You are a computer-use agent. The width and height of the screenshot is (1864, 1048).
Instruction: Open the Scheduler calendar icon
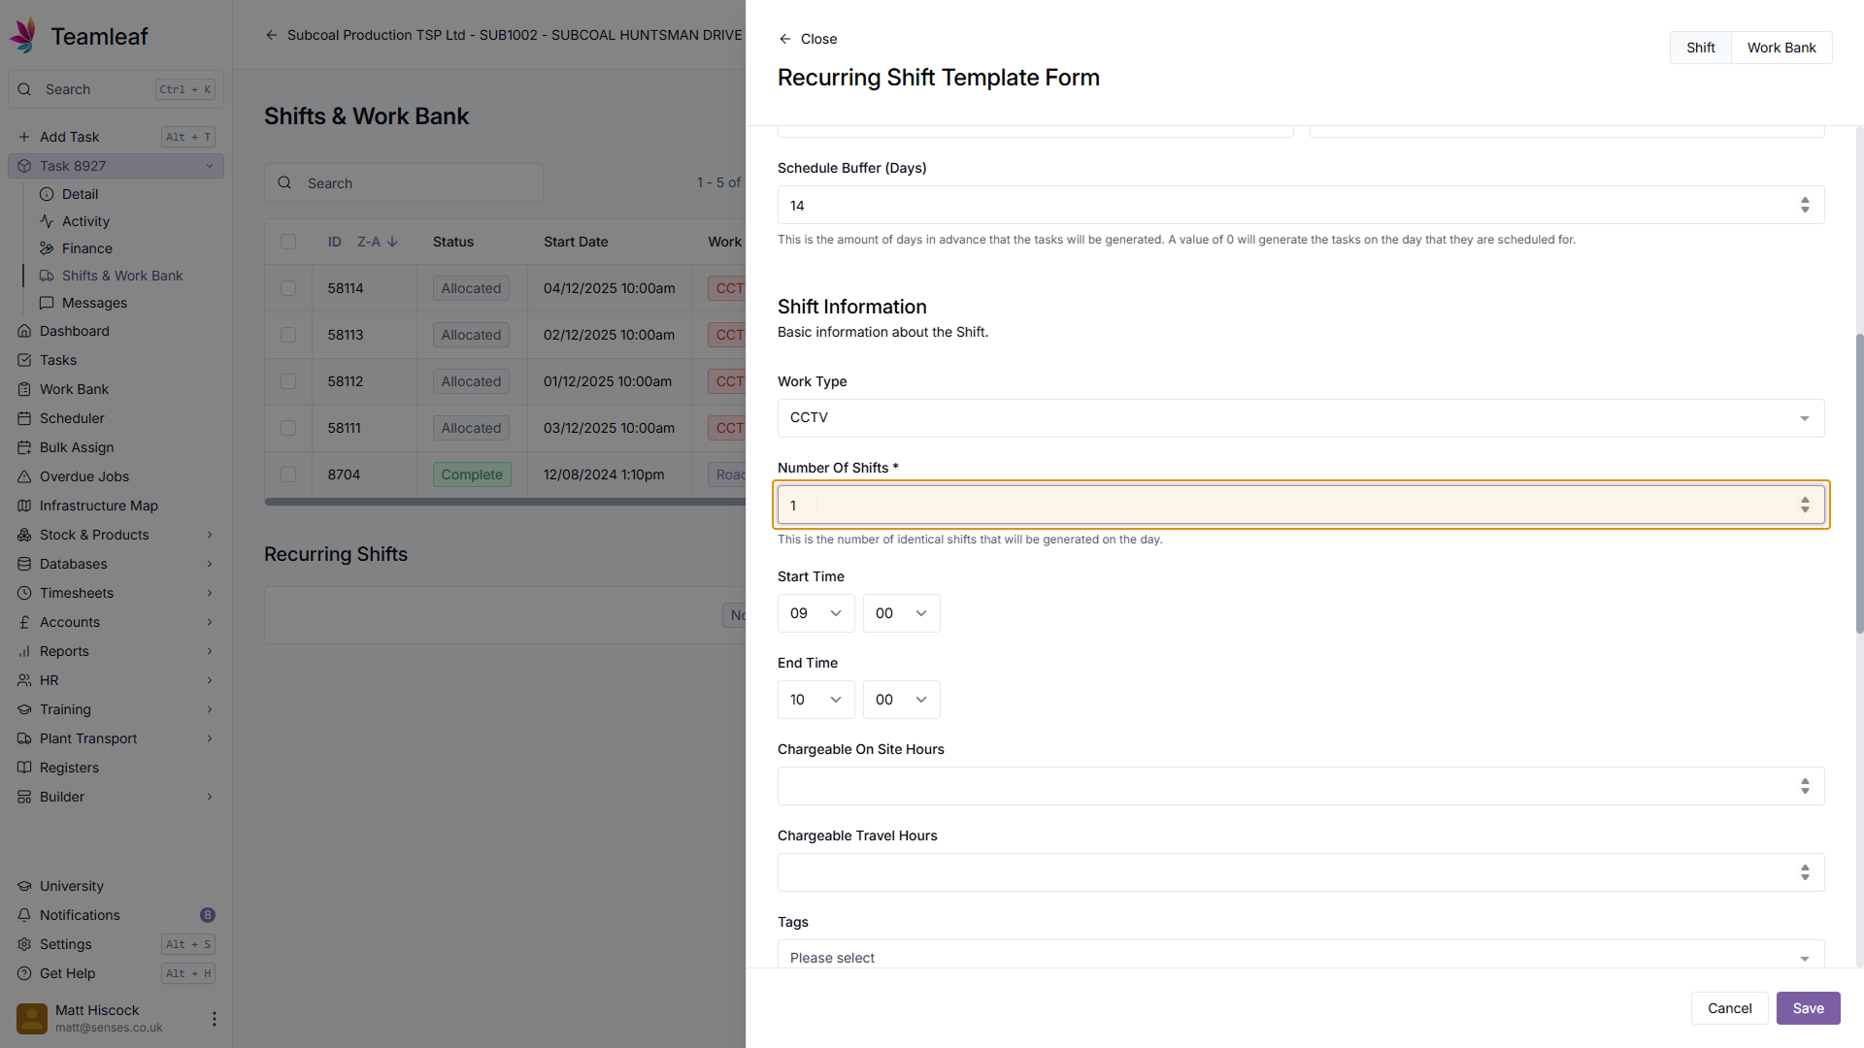(24, 418)
